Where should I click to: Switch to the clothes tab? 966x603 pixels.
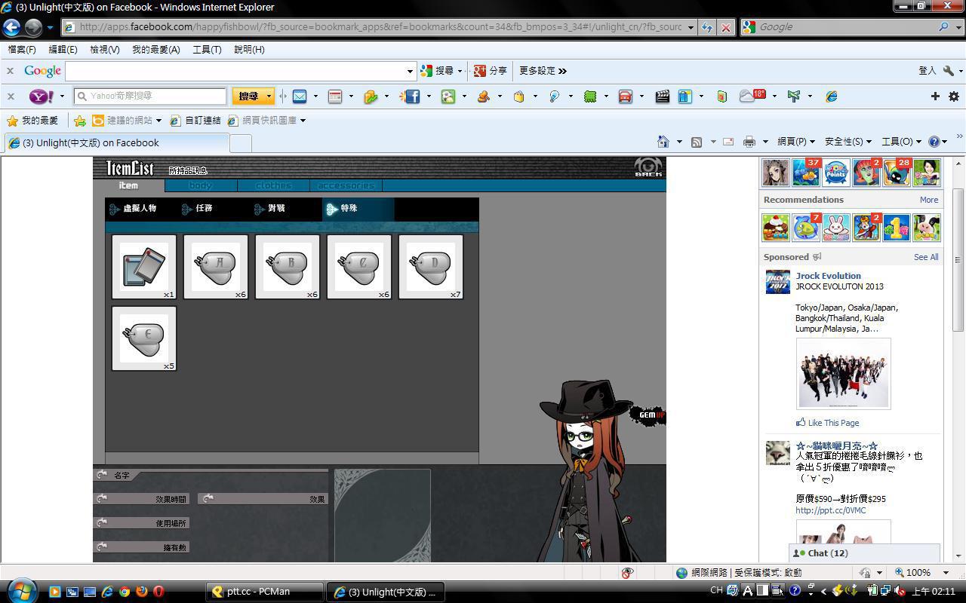(273, 185)
